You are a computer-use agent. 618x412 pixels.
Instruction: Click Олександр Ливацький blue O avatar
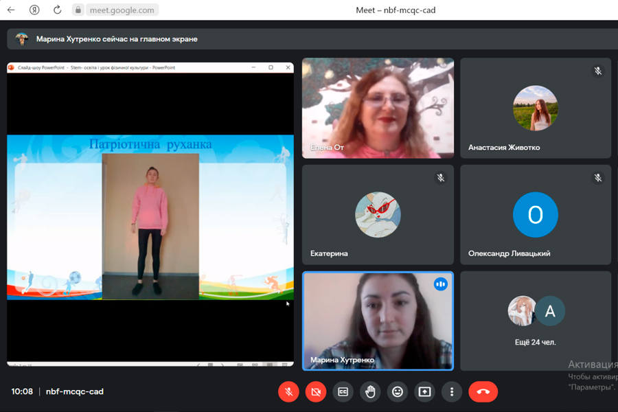pos(535,215)
